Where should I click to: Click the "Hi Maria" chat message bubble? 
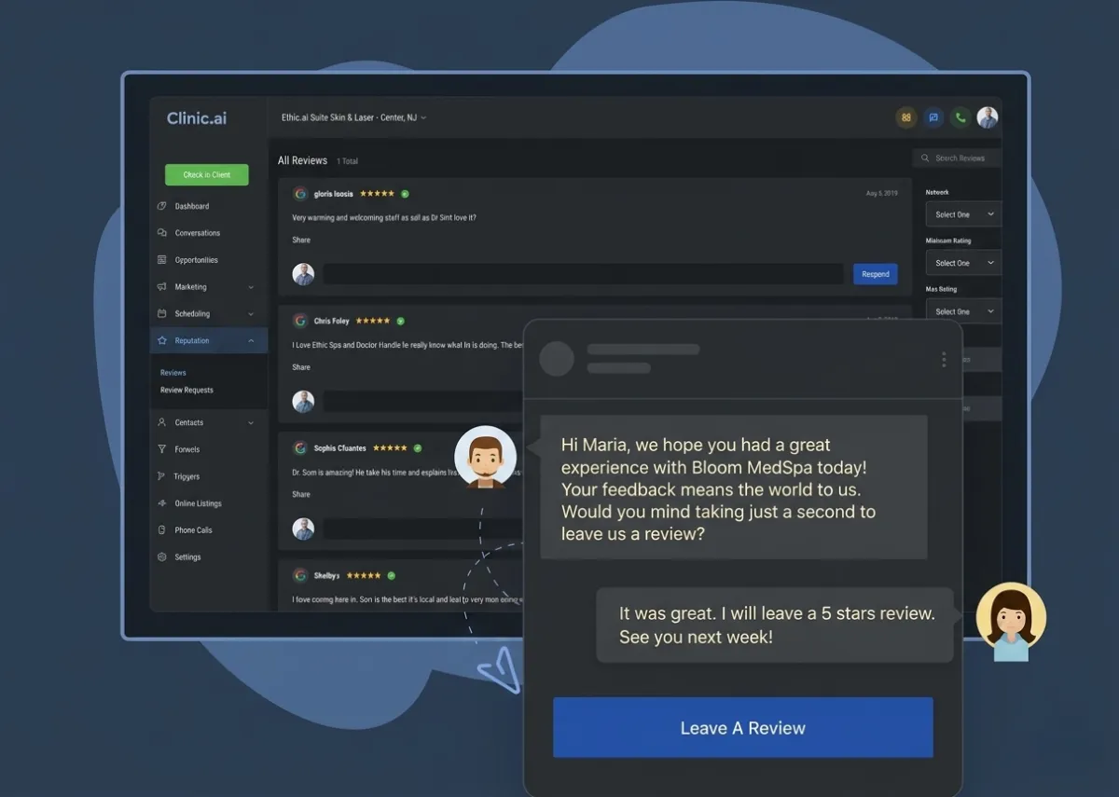click(x=734, y=488)
